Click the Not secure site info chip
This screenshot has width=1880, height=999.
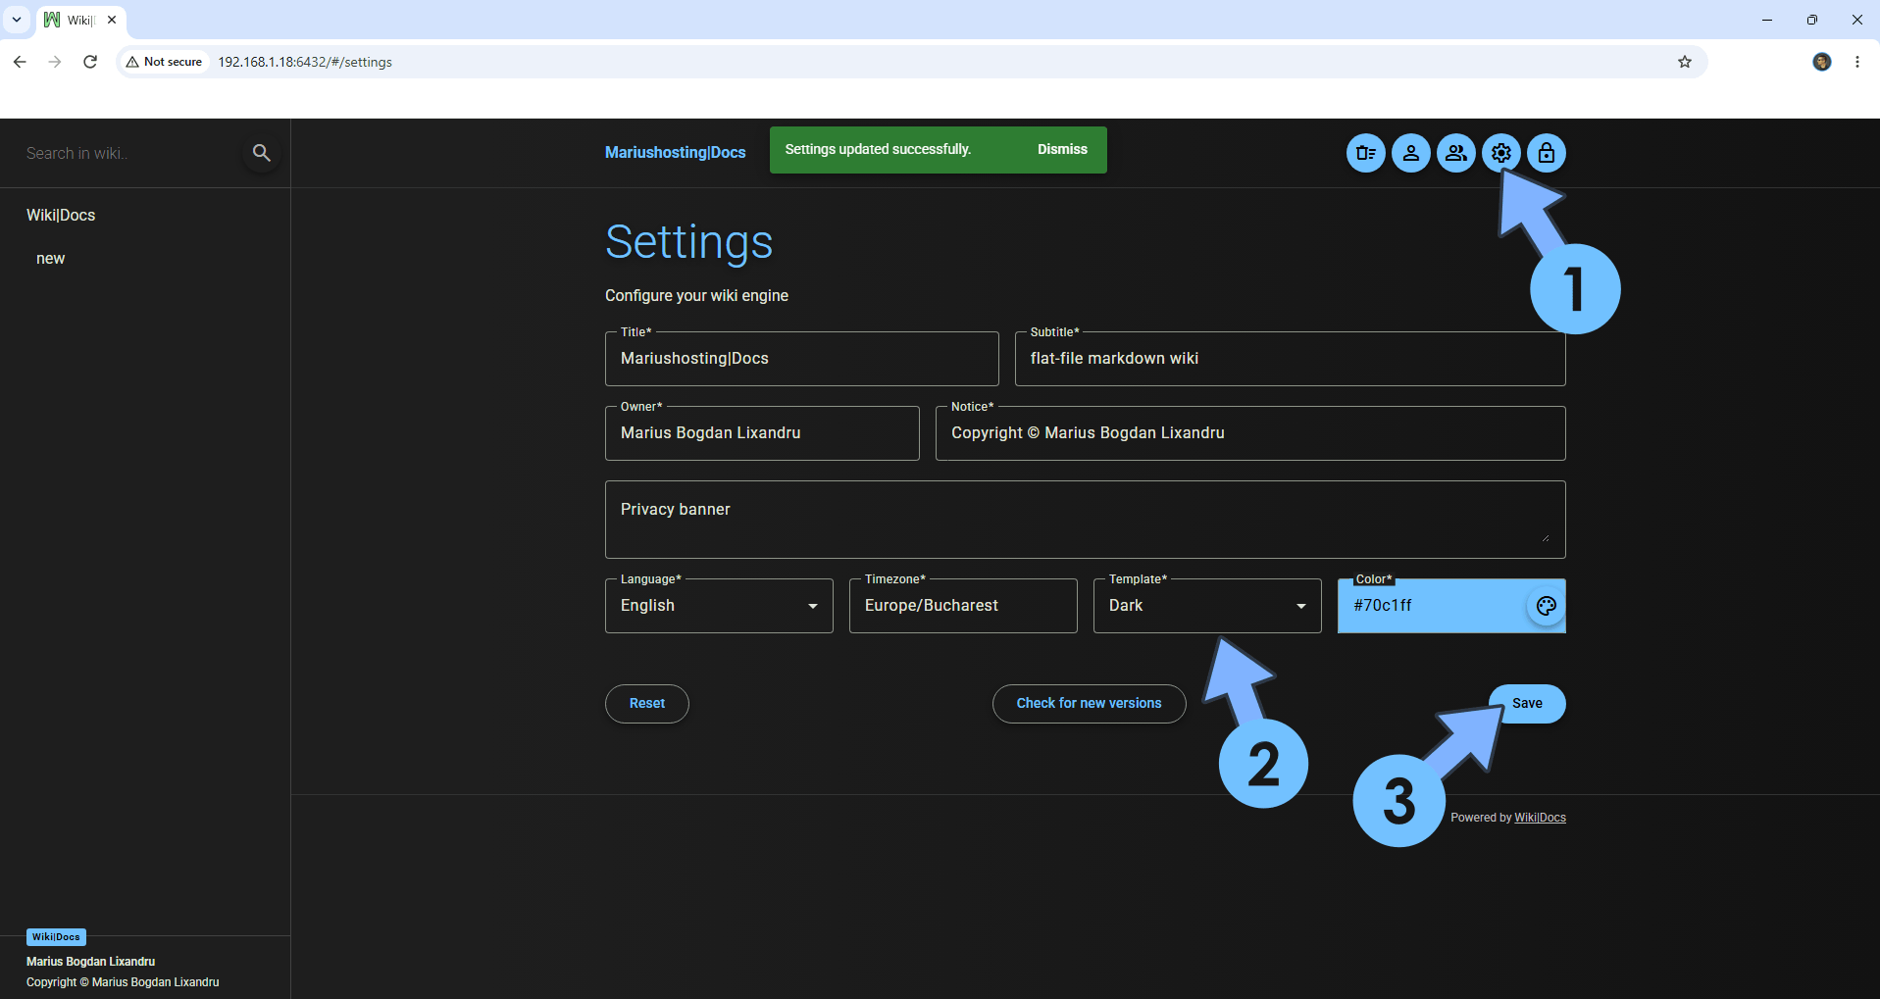coord(164,62)
